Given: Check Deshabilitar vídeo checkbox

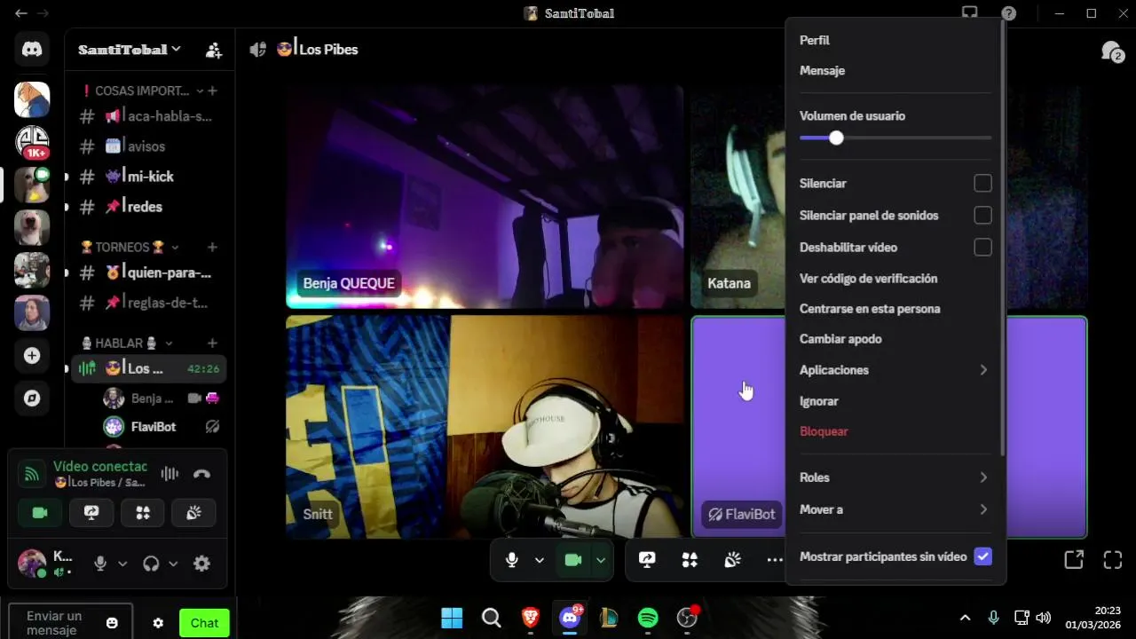Looking at the screenshot, I should click(982, 248).
